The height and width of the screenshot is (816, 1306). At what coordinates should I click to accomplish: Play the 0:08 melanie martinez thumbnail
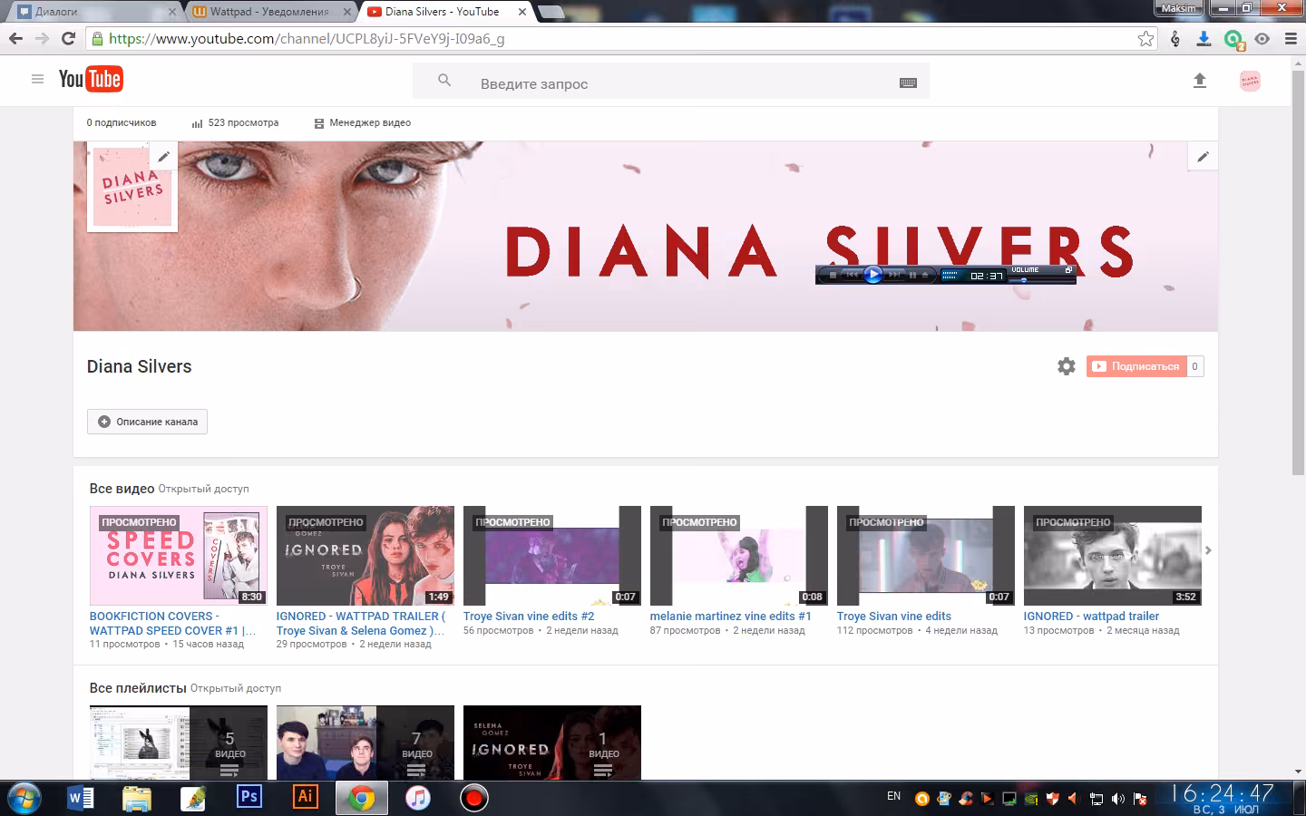(739, 556)
